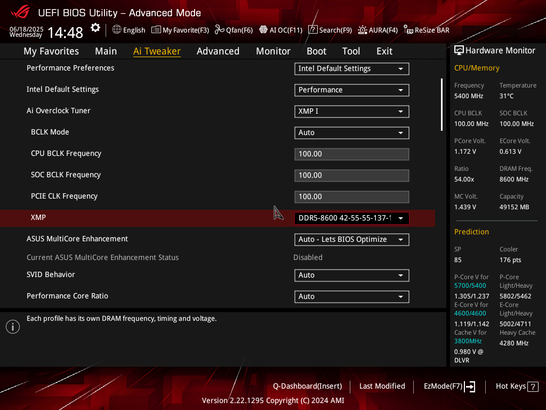Click the Performance Preferences label
Image resolution: width=546 pixels, height=410 pixels.
(70, 68)
